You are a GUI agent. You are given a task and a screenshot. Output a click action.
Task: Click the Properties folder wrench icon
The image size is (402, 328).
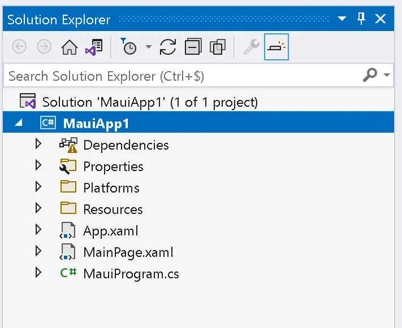pos(68,167)
